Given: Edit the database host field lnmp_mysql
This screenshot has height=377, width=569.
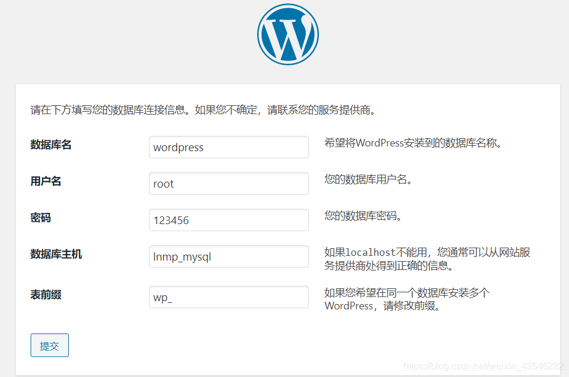Looking at the screenshot, I should coord(229,256).
